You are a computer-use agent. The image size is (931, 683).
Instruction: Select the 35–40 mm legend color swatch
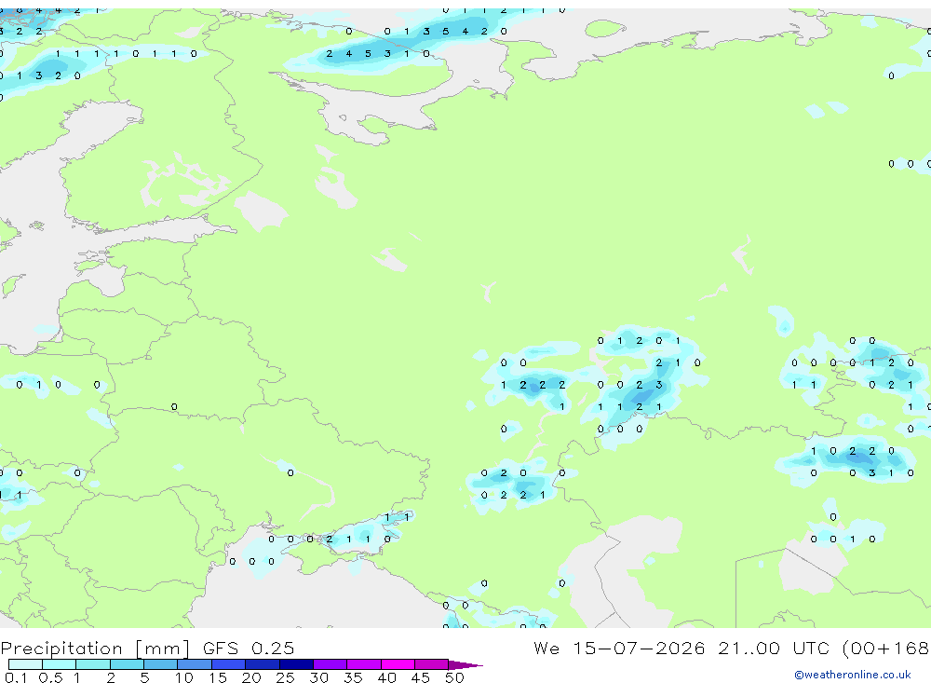click(x=363, y=664)
